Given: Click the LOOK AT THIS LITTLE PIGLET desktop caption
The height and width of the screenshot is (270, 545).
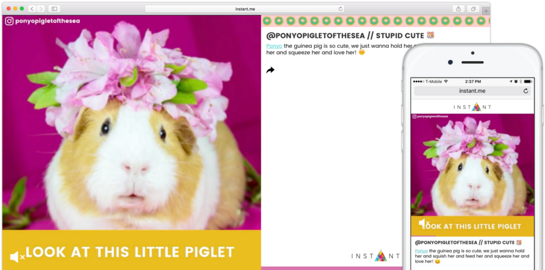Looking at the screenshot, I should pyautogui.click(x=130, y=252).
